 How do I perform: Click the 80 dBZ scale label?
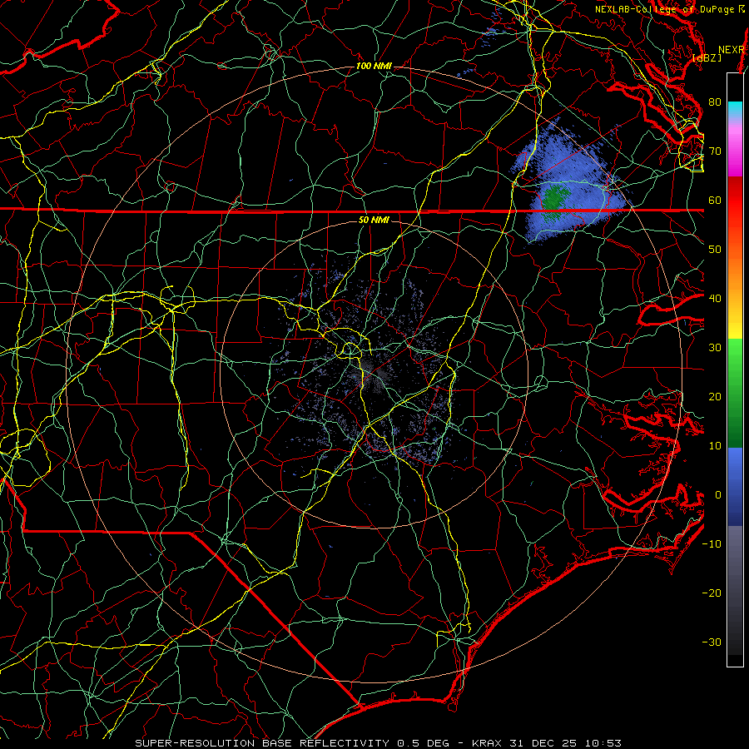click(715, 102)
